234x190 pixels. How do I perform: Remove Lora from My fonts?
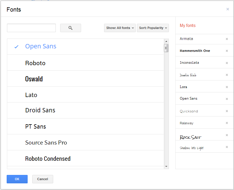(x=227, y=87)
